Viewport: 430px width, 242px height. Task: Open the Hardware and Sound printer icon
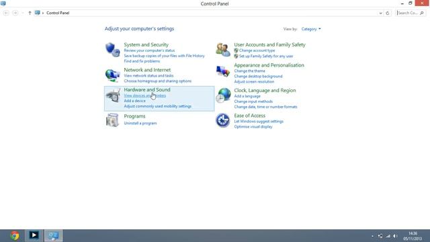[x=113, y=95]
